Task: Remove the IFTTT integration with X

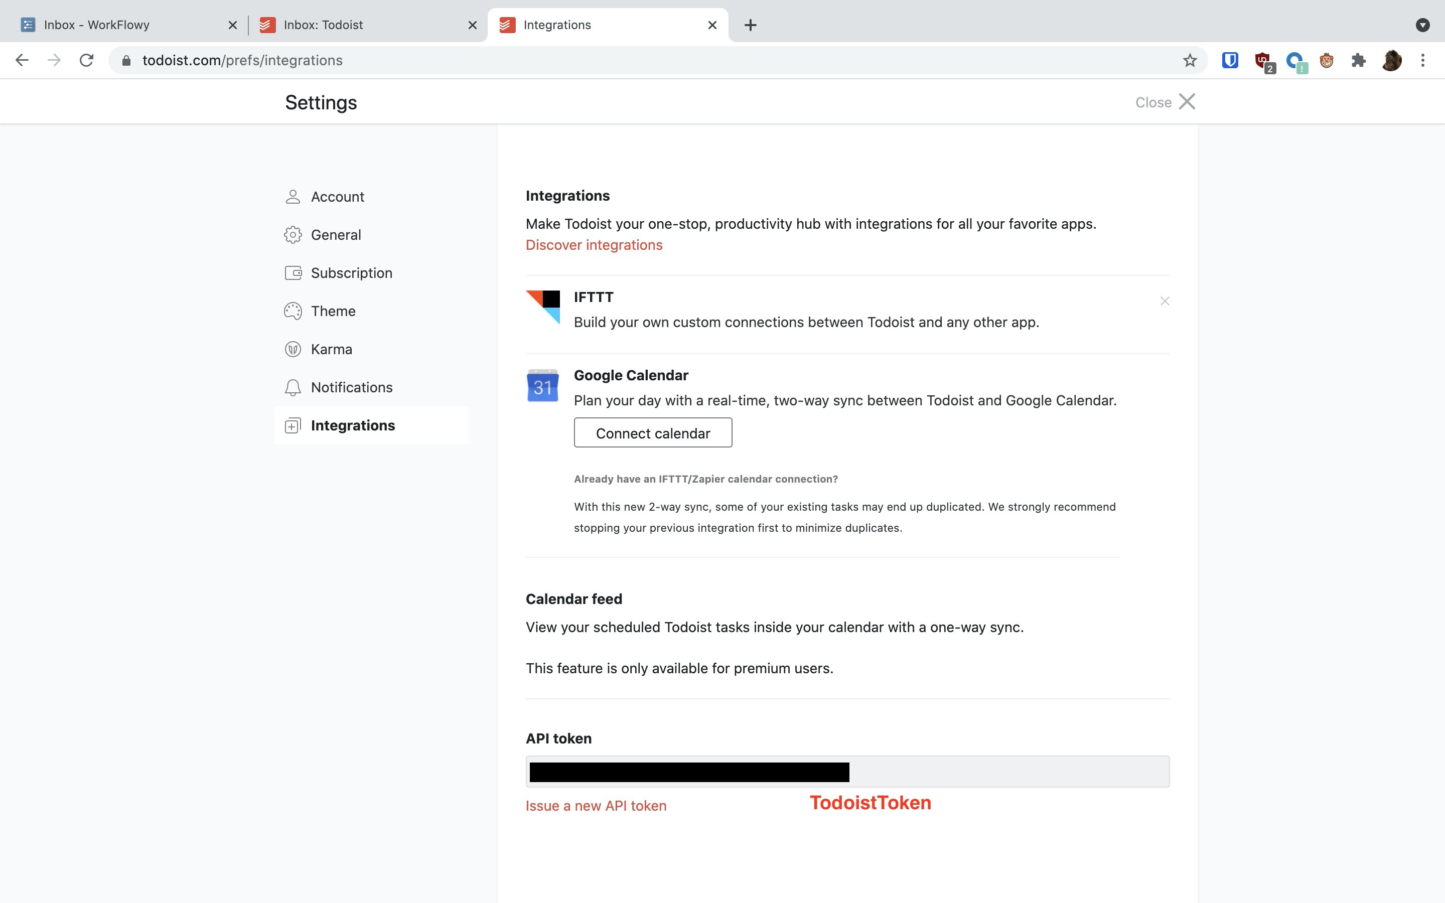Action: [1165, 301]
